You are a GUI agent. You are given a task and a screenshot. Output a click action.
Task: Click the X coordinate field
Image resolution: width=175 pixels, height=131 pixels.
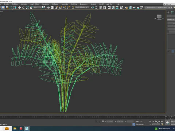click(109, 122)
